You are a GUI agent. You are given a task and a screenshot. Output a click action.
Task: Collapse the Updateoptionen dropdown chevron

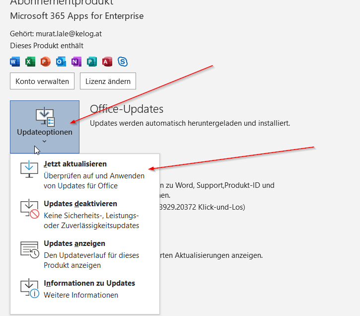(x=45, y=142)
